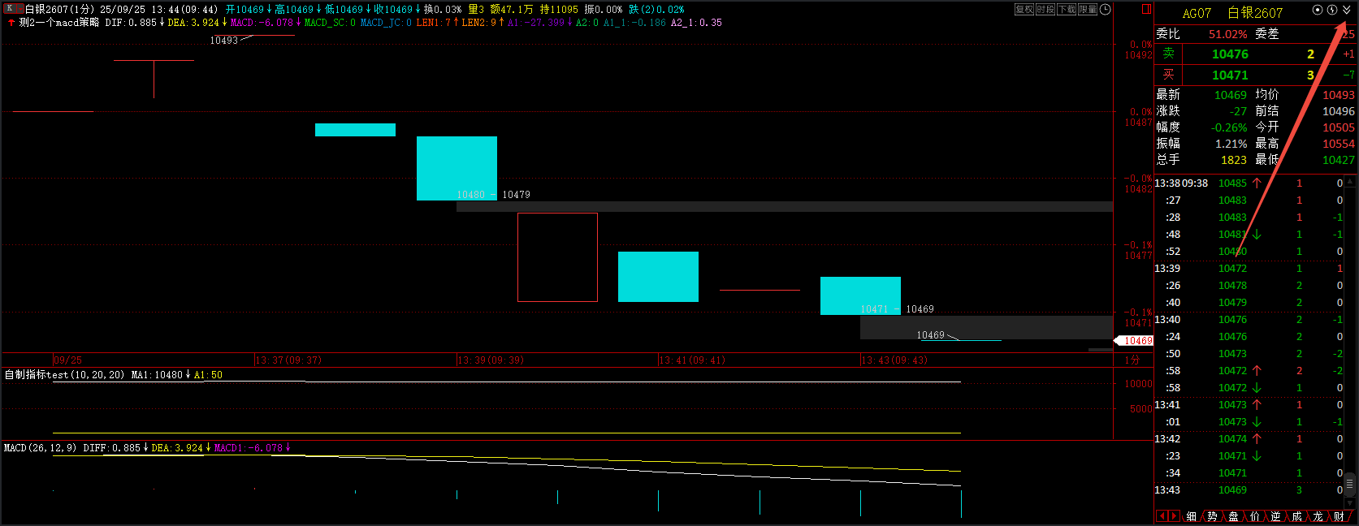Click the 1分 period label under price axis

pos(1132,360)
